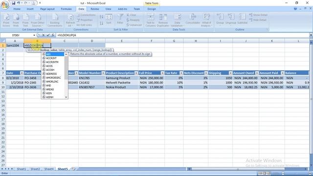
Task: Switch to the Review tab
Action: (94, 9)
